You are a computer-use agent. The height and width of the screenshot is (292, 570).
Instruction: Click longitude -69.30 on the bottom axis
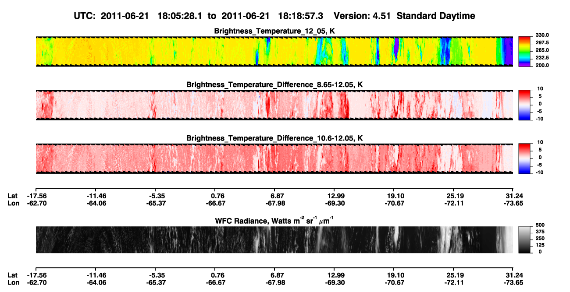pos(335,283)
